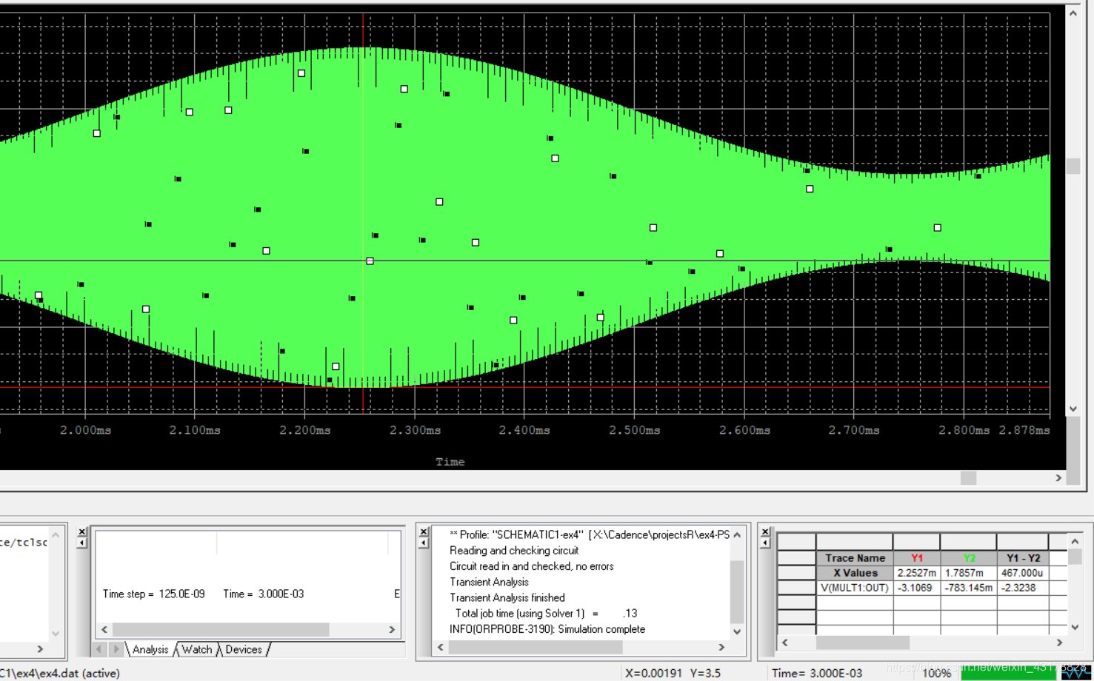Switch to the Analysis tab
The image size is (1094, 681).
(150, 649)
